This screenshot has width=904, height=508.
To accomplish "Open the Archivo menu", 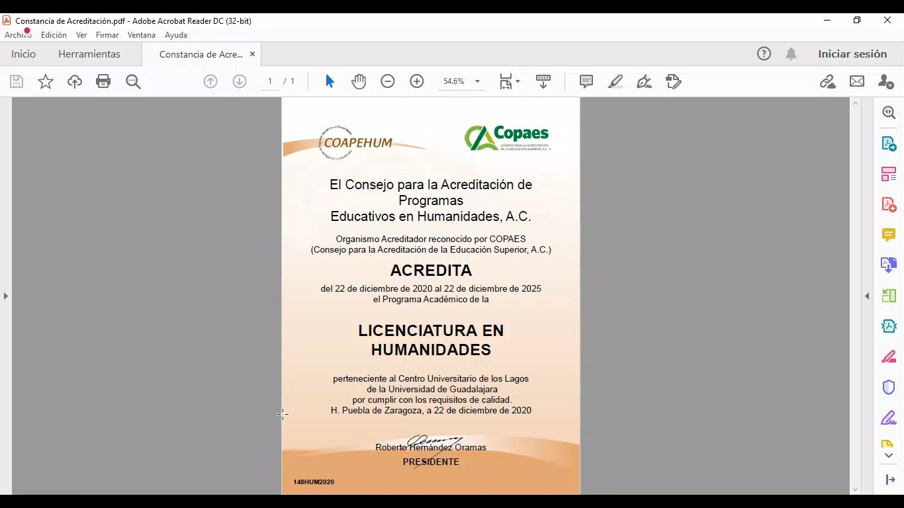I will coord(18,35).
